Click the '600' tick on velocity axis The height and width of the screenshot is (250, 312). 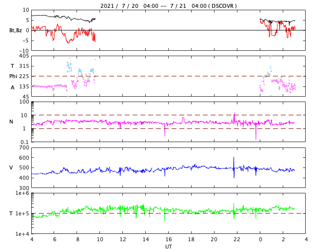click(24, 158)
